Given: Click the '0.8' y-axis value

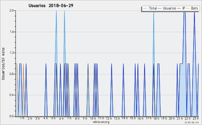Looking at the screenshot, I should click(x=11, y=74).
